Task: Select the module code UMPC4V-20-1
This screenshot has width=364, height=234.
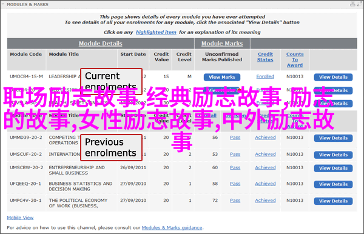Action: pos(25,201)
